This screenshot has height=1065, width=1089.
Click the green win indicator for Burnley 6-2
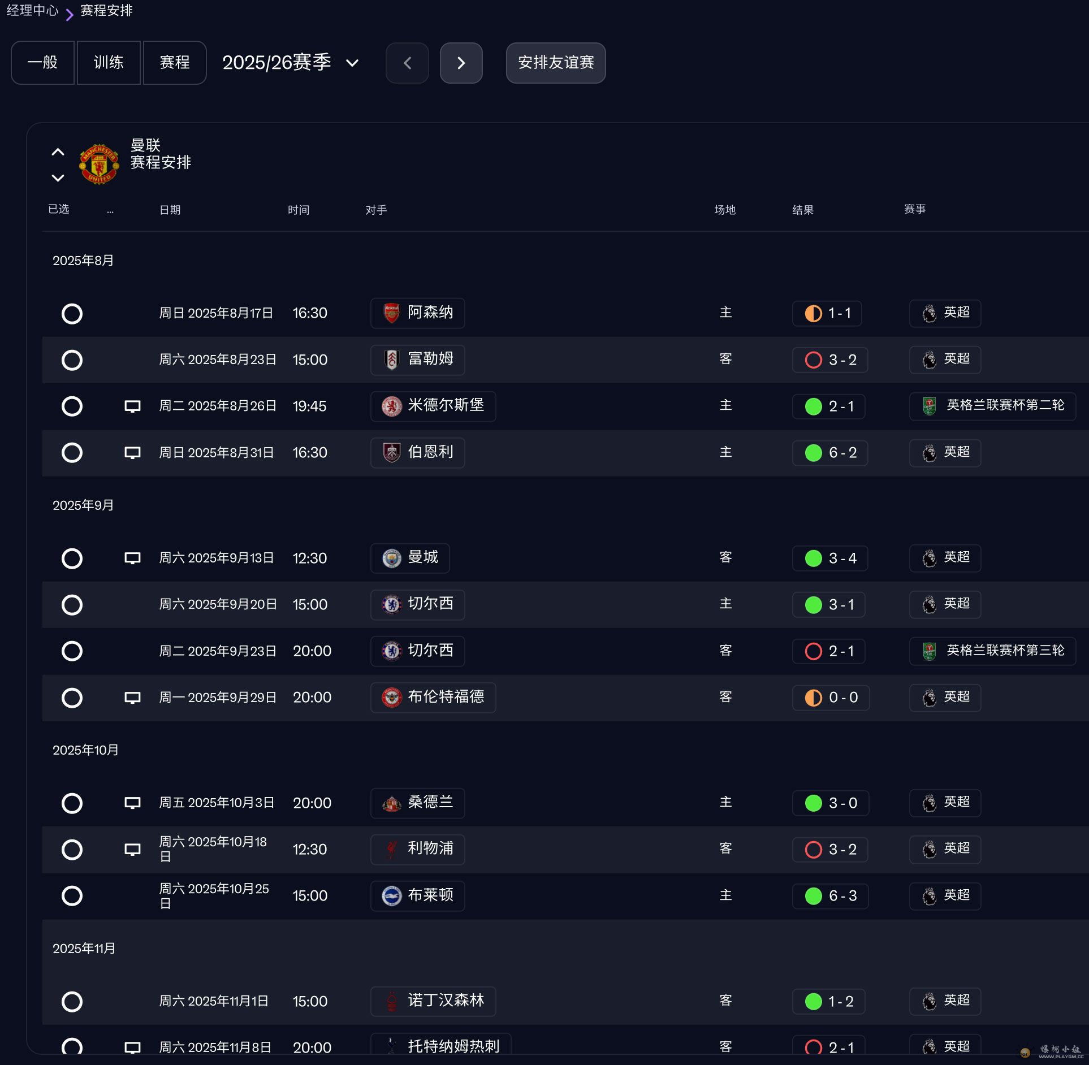tap(813, 453)
